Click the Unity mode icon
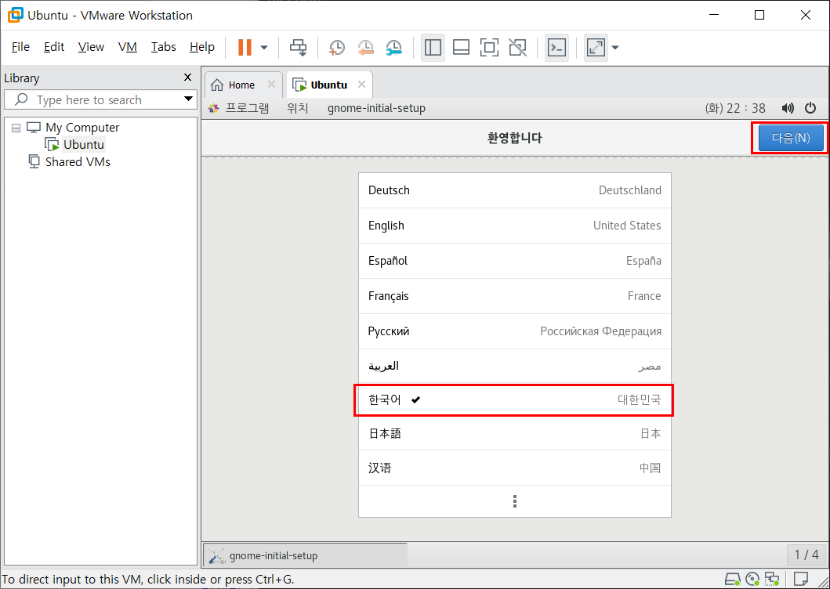The width and height of the screenshot is (830, 589). [x=517, y=48]
